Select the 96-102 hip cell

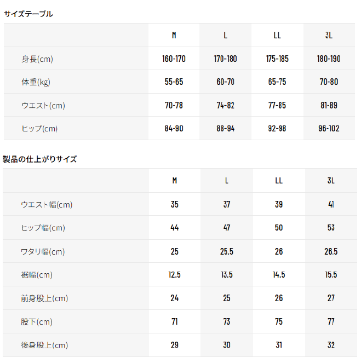click(329, 129)
